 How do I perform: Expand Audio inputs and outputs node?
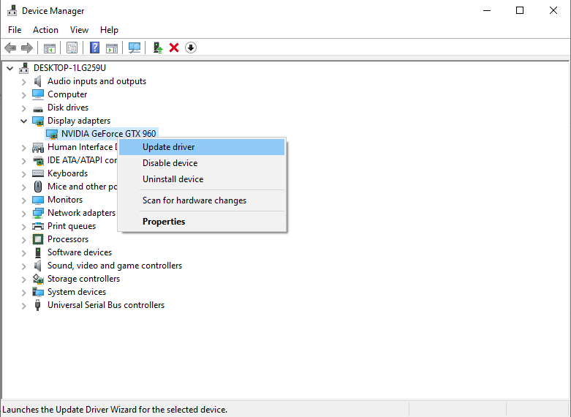pos(23,82)
